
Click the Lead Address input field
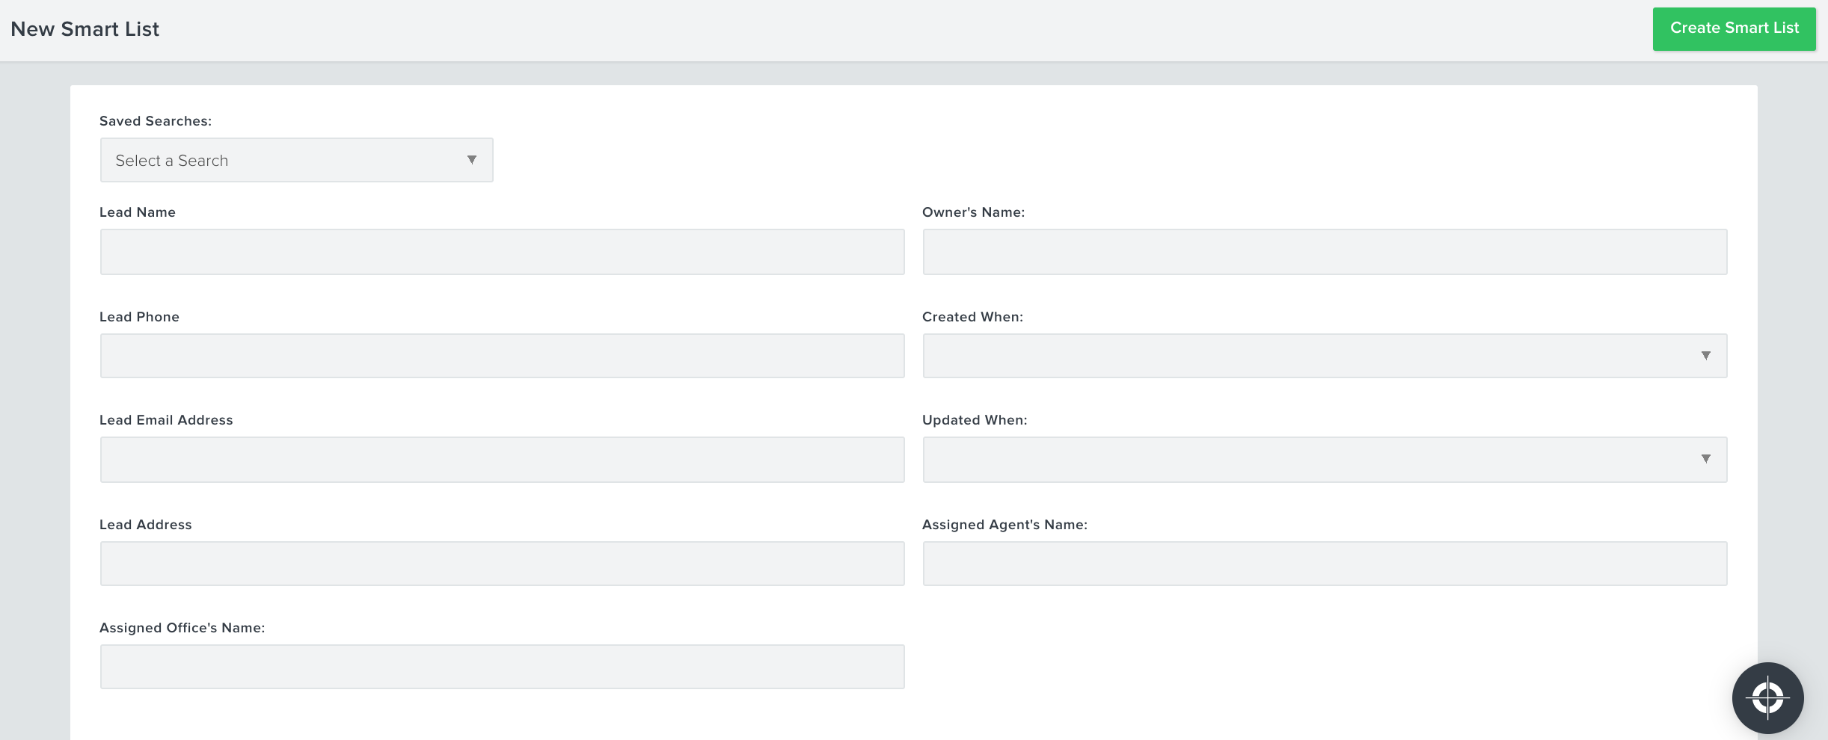[502, 564]
